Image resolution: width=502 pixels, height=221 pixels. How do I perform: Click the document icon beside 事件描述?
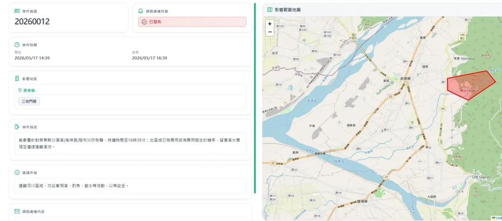17,127
